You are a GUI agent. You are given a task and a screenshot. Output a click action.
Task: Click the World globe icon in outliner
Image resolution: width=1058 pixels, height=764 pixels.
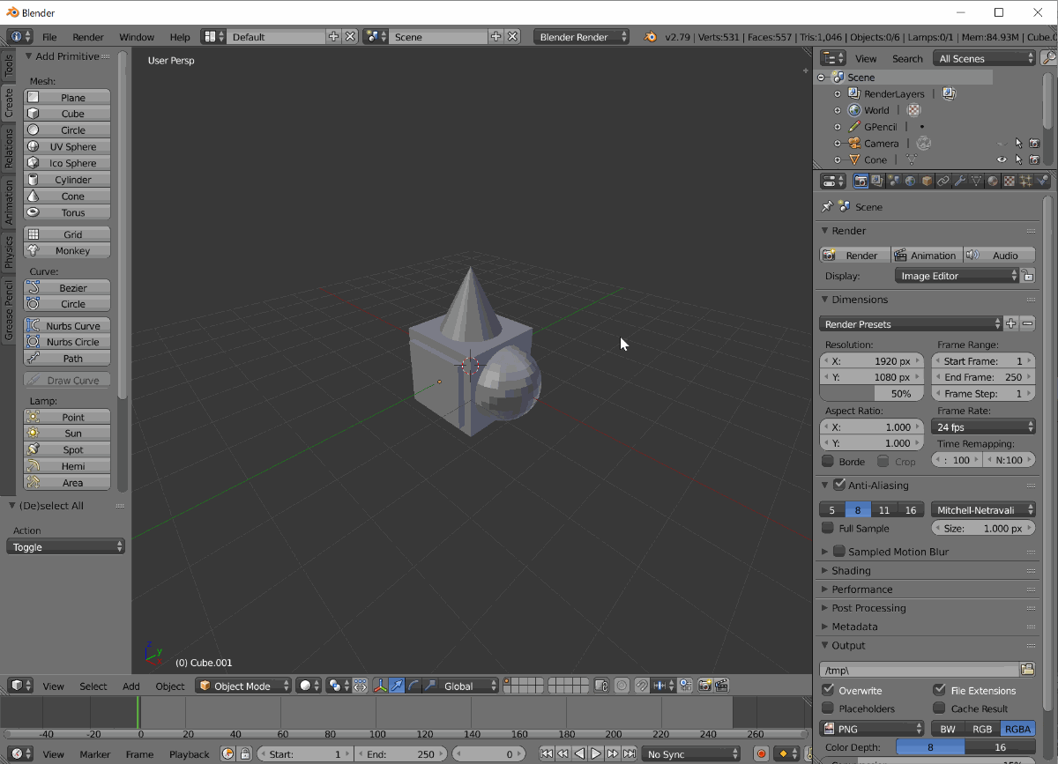854,110
